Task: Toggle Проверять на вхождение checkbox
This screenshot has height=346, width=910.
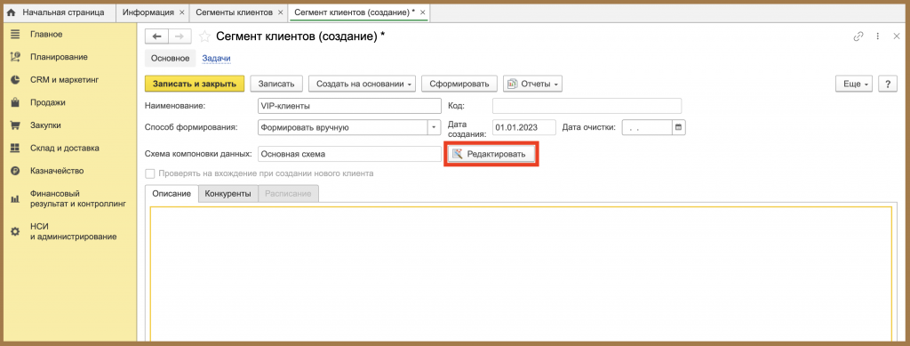Action: click(150, 173)
